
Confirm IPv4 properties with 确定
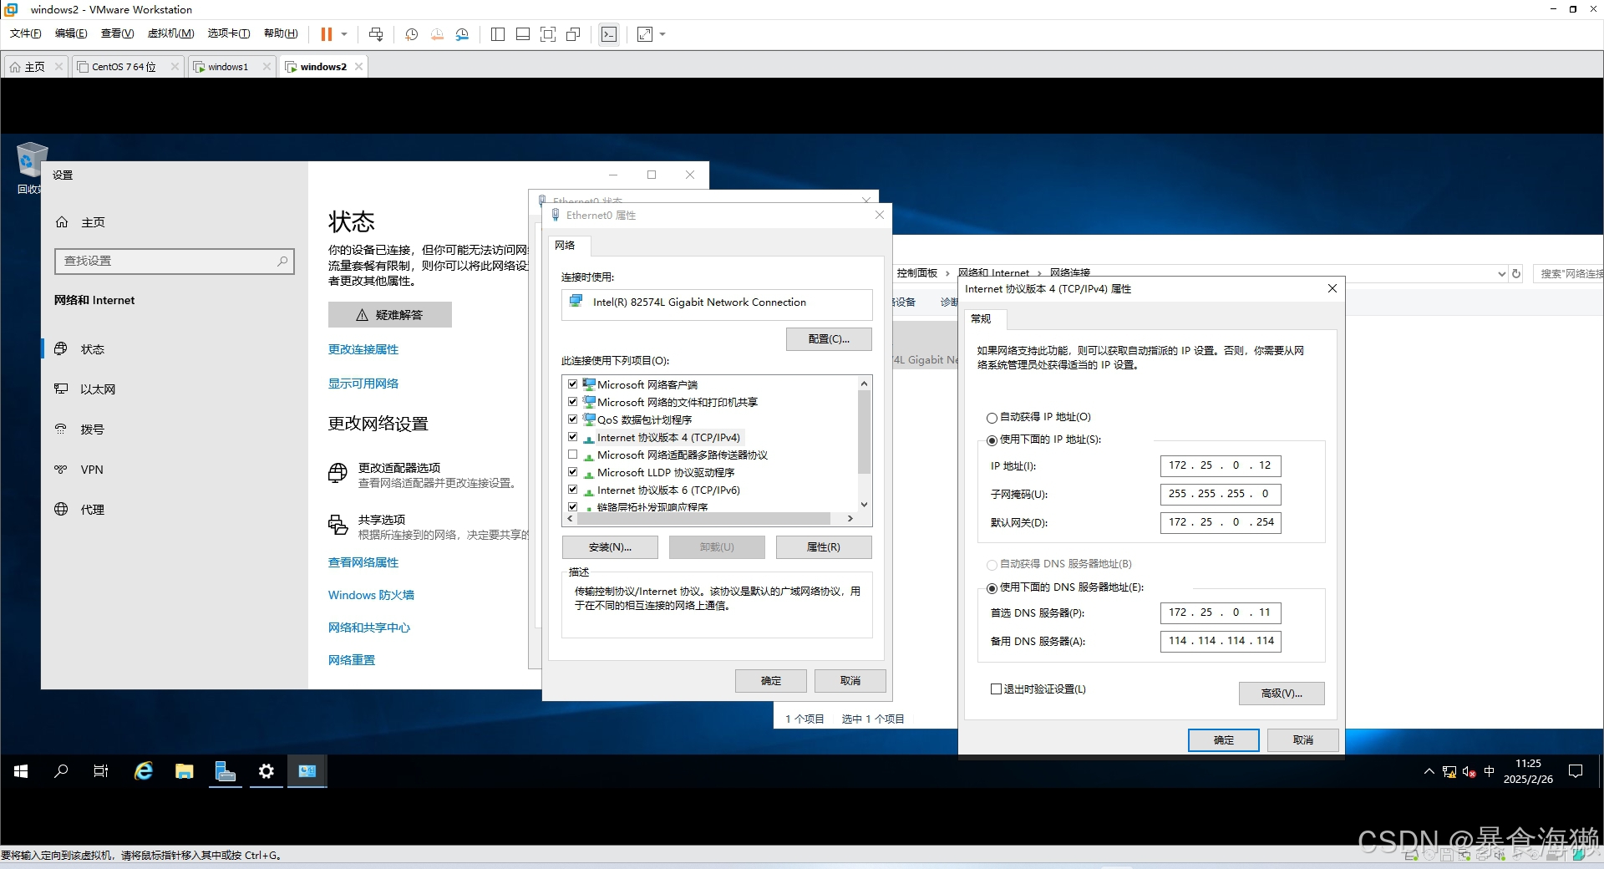click(x=1223, y=740)
